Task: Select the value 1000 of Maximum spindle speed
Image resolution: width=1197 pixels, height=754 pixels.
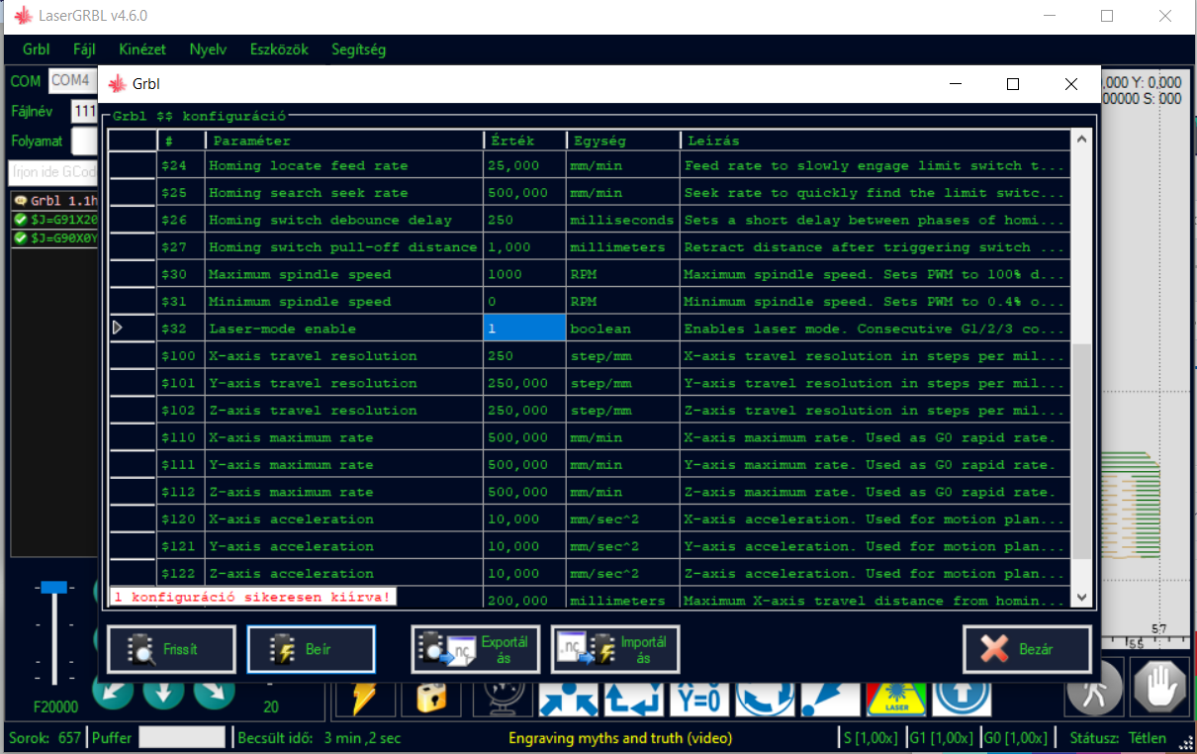Action: coord(524,274)
